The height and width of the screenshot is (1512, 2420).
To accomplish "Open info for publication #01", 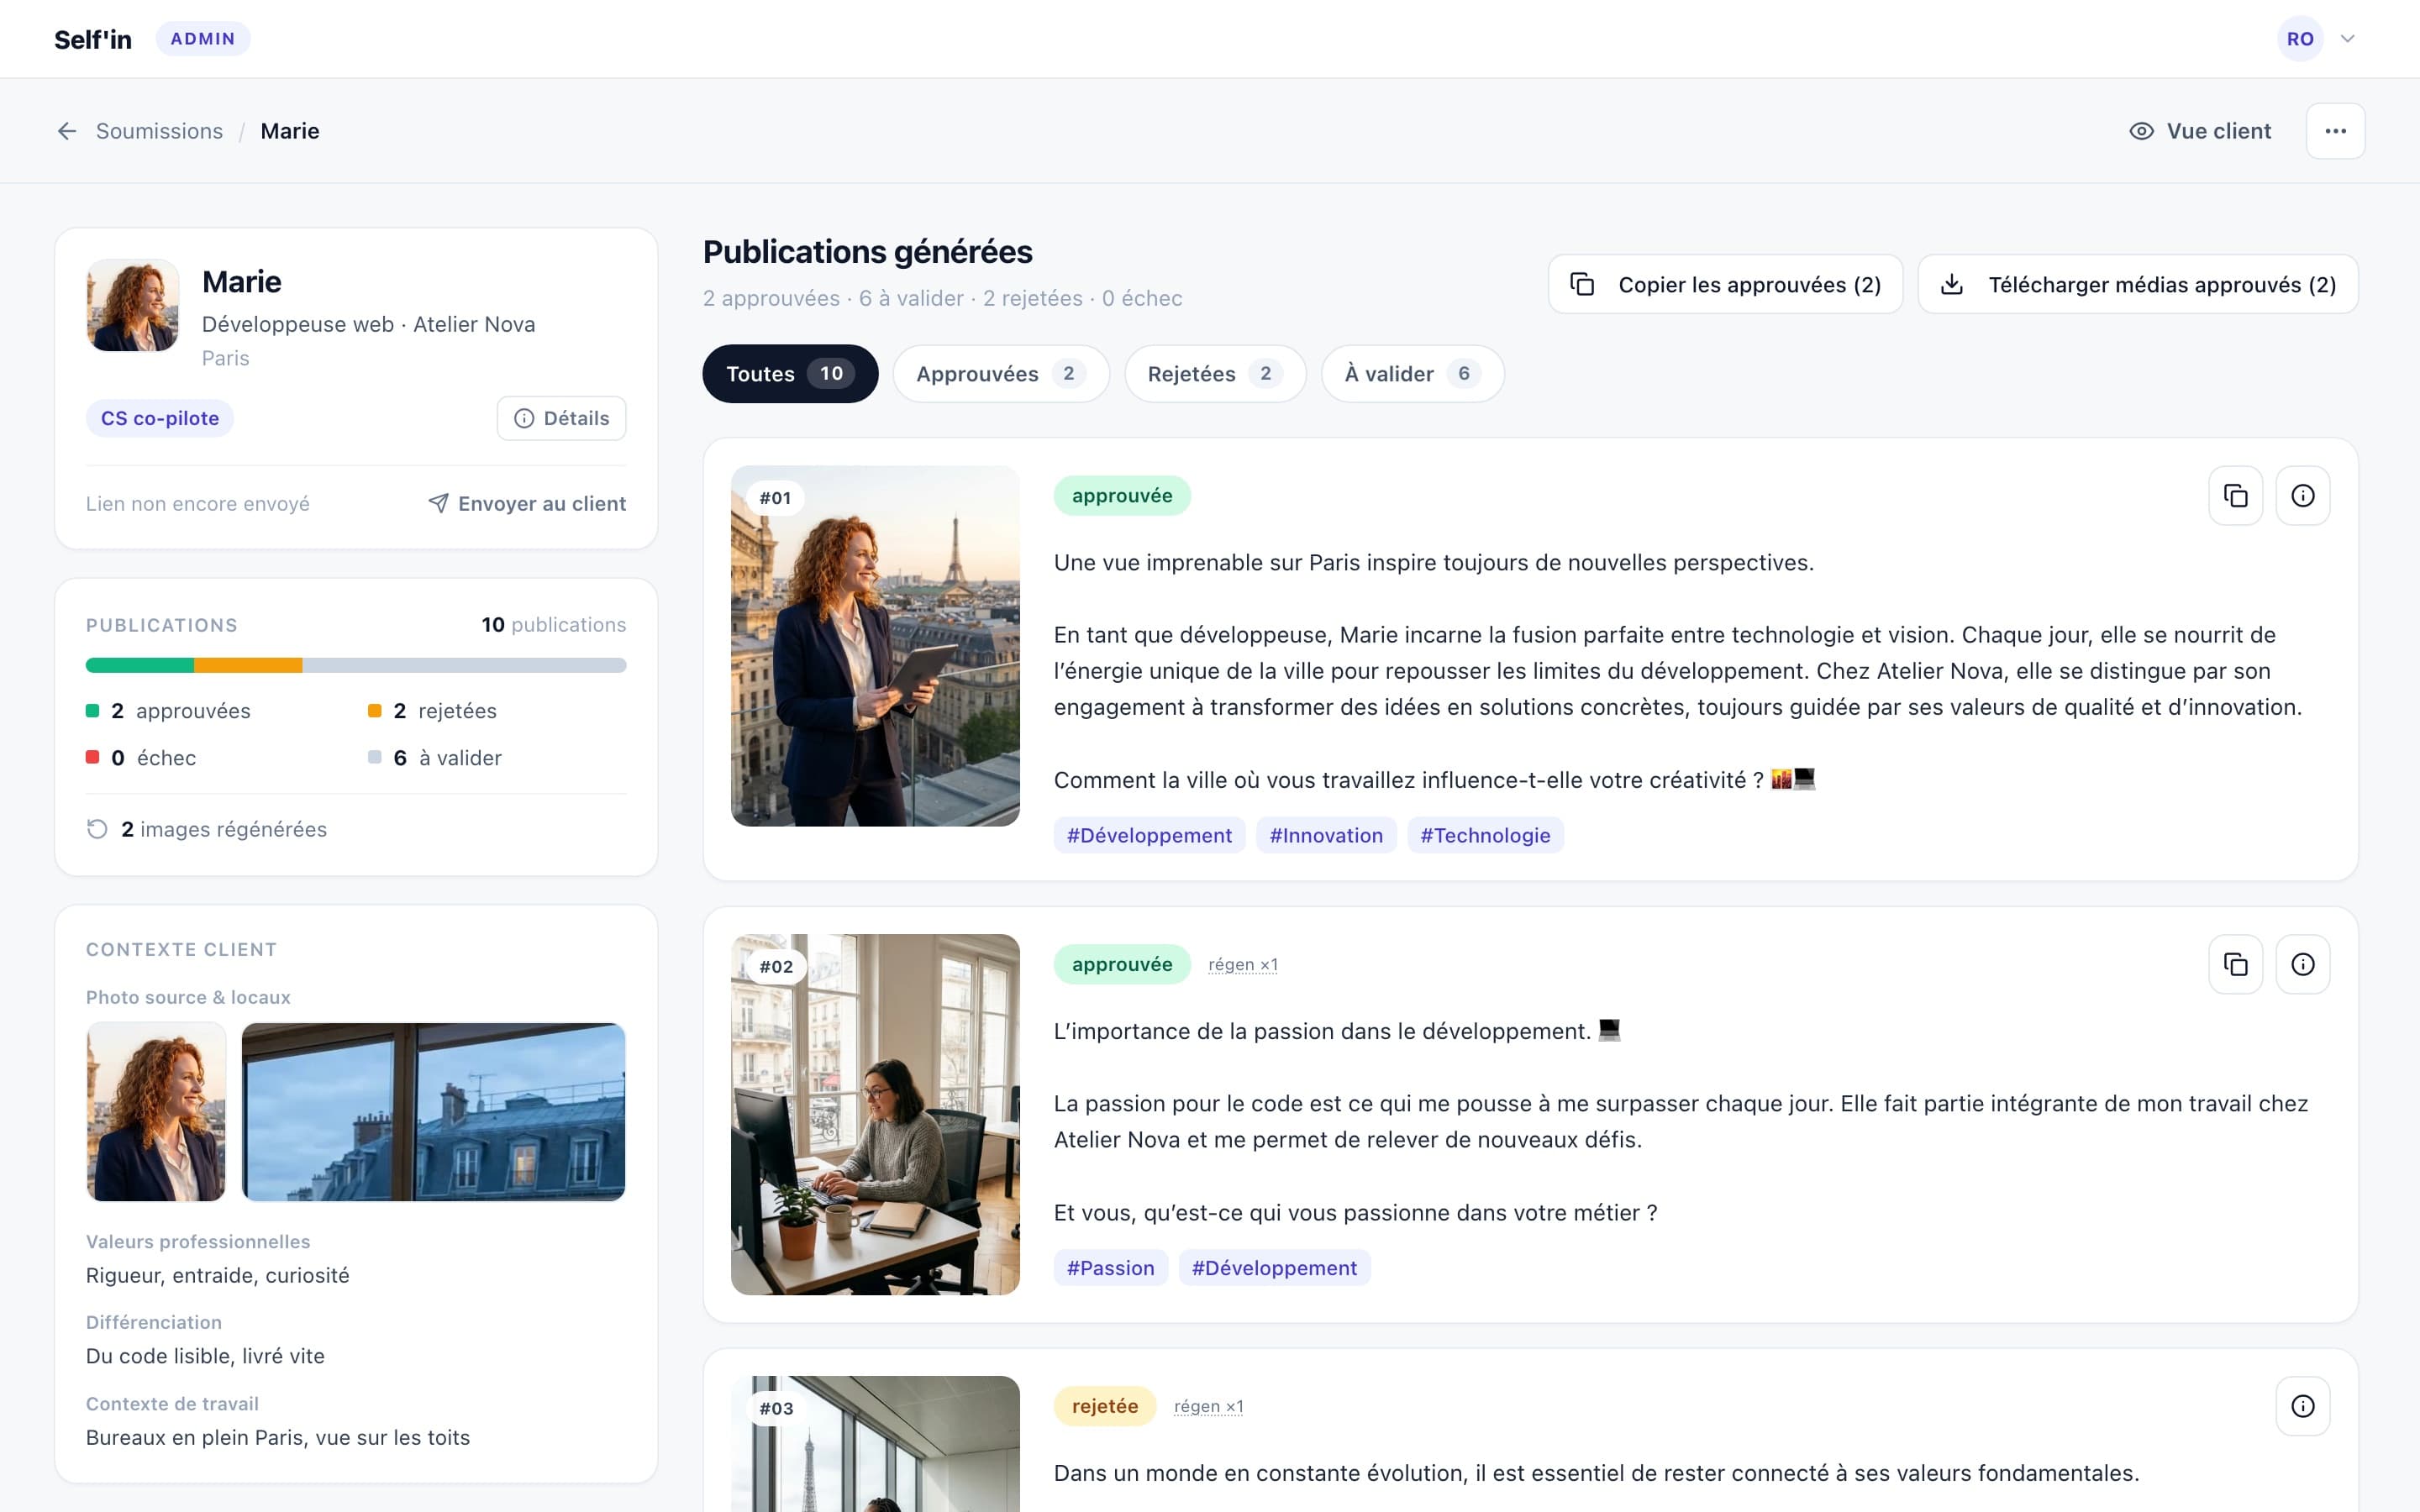I will (2303, 496).
